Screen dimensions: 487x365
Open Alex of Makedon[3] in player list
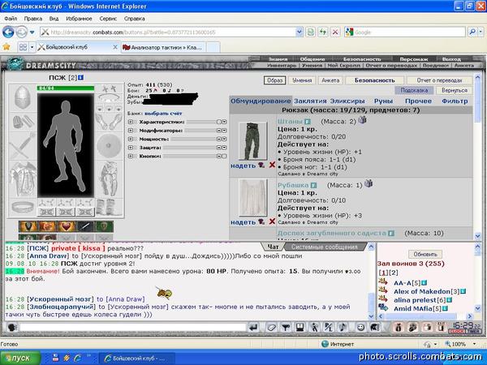tap(426, 291)
